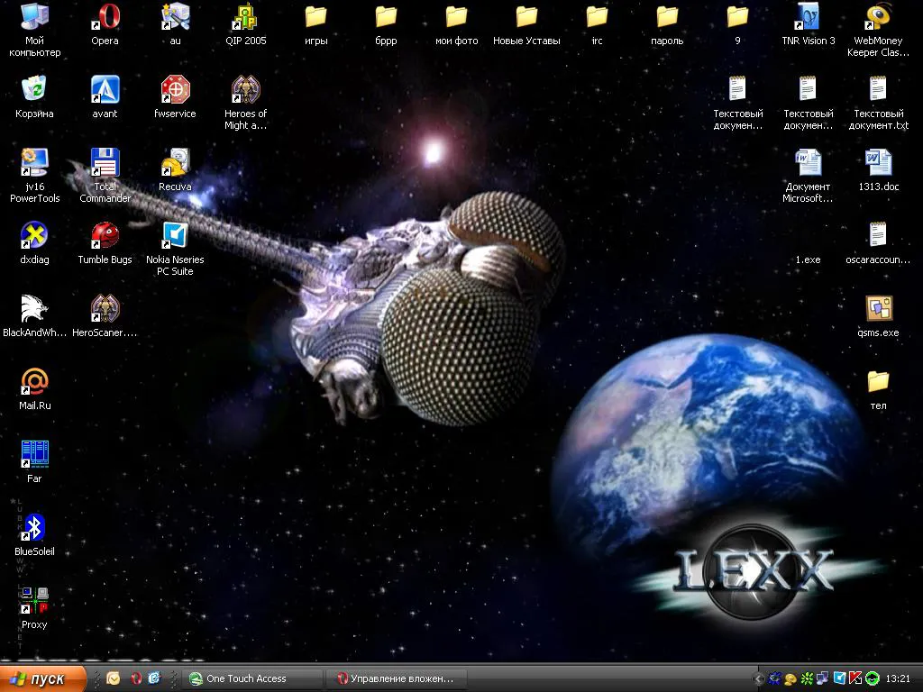Click the yellow quick launch icon next to Start
Image resolution: width=923 pixels, height=692 pixels.
point(113,678)
